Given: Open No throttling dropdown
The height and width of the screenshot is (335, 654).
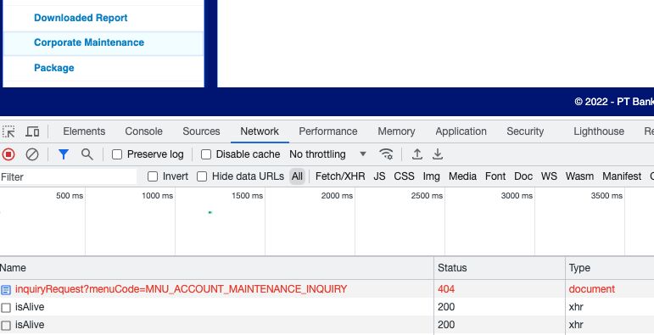Looking at the screenshot, I should pyautogui.click(x=327, y=154).
